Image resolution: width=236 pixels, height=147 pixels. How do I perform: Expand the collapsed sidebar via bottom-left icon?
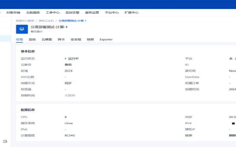point(5,141)
